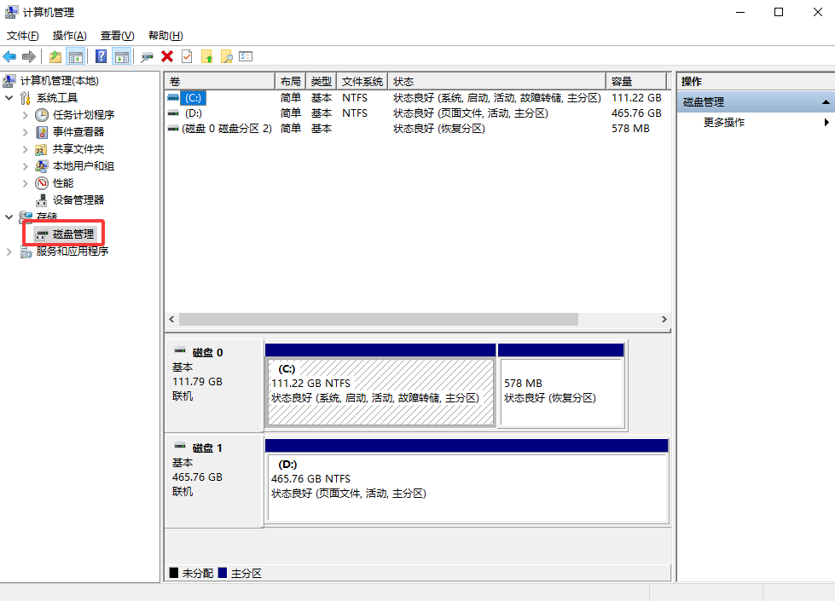Sort by the 类型 column header
835x601 pixels.
point(321,82)
